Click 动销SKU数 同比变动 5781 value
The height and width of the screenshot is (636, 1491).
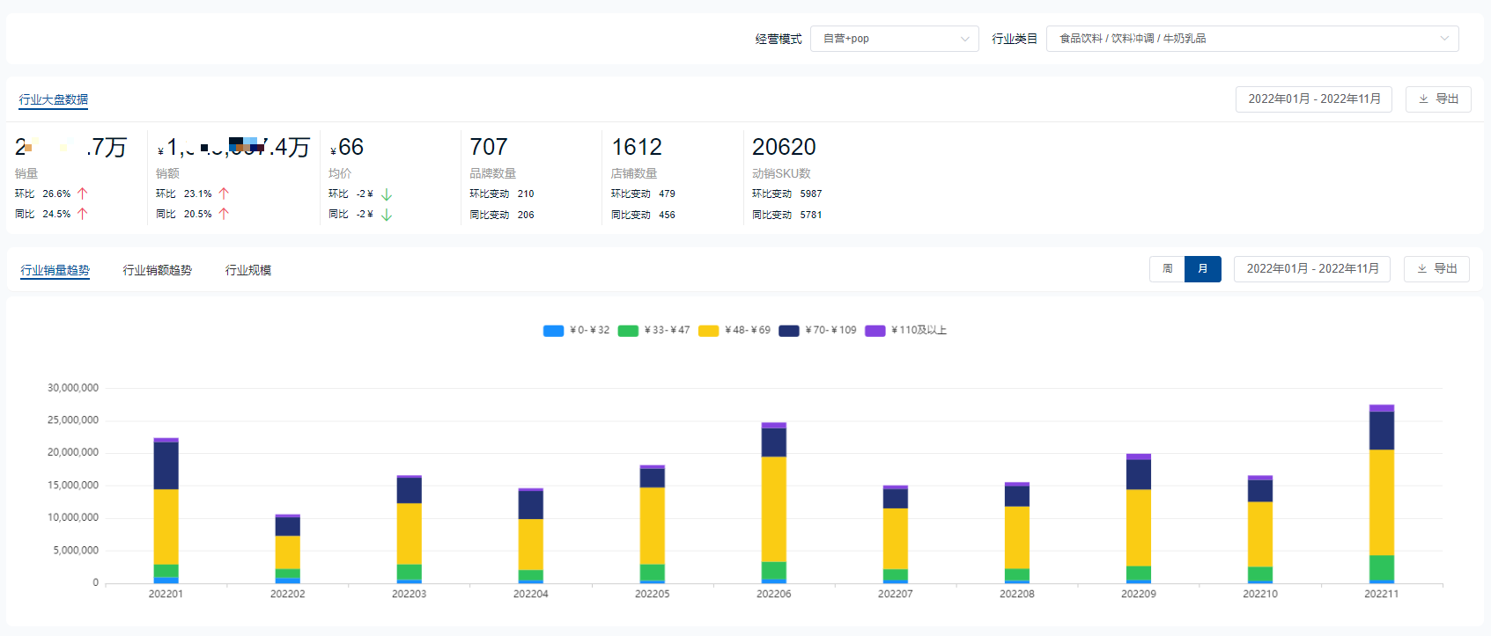click(811, 215)
